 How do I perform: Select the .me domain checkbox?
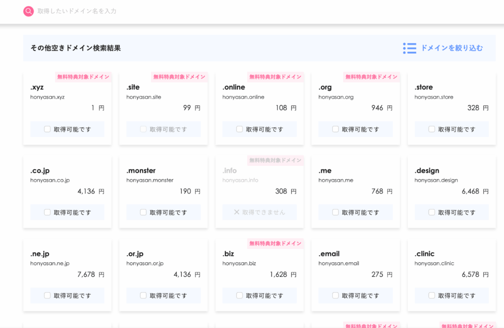(335, 212)
